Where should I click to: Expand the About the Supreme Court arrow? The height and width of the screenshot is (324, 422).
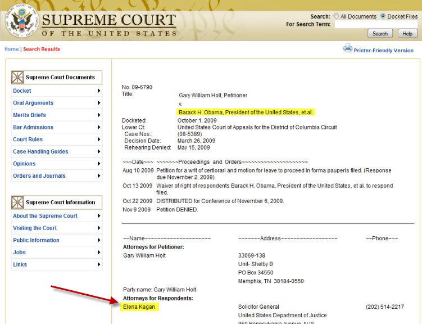[x=99, y=216]
